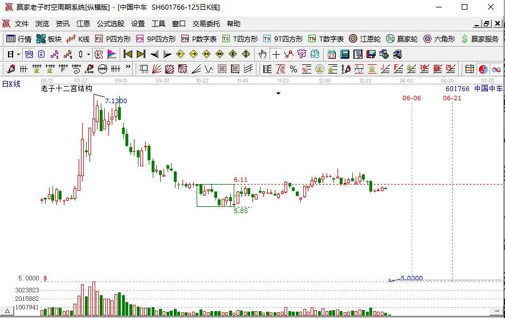Select the red pencil drawing tool
Screen dimensions: 505x318
click(11, 69)
